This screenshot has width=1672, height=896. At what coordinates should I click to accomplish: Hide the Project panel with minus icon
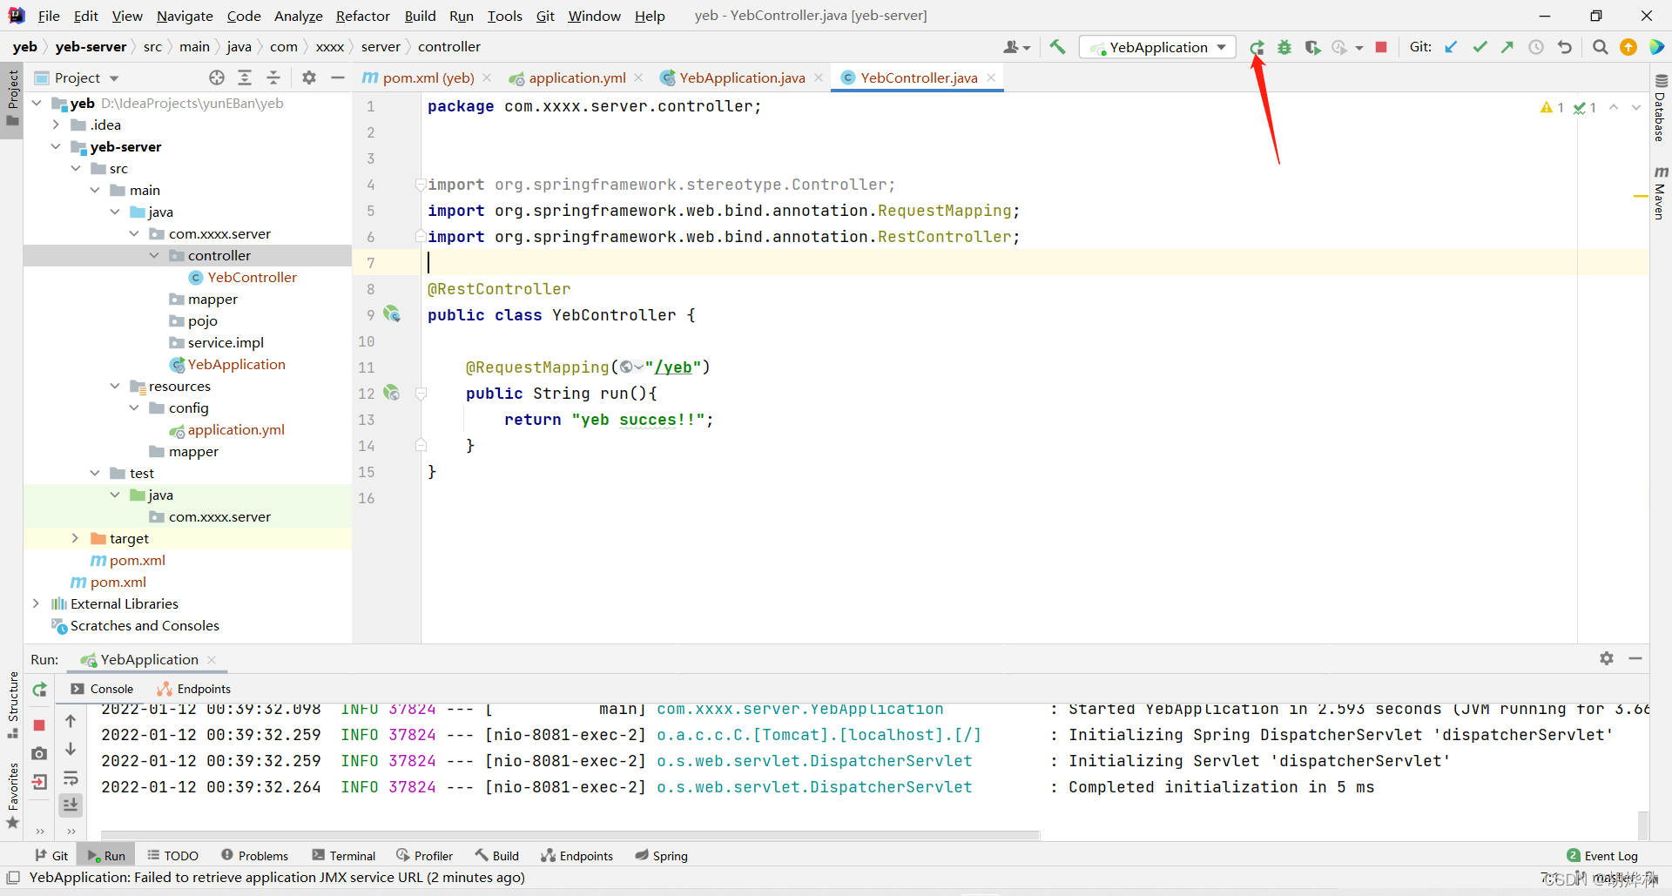click(338, 77)
